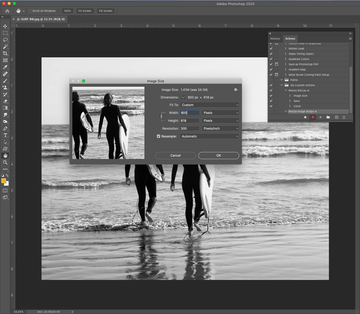Select the Lasso tool
Screen dimensions: 360x314
[x=5, y=40]
